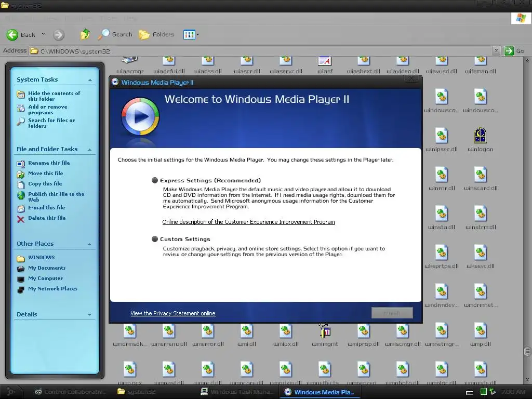Open My Computer from Other Places
532x399 pixels.
tap(46, 278)
